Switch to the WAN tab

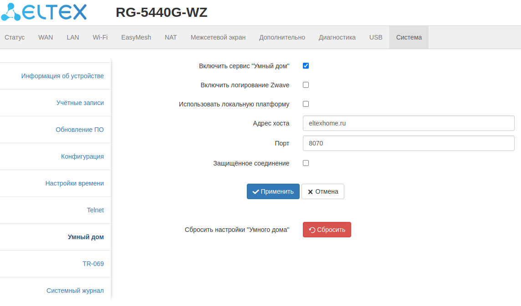click(x=46, y=37)
